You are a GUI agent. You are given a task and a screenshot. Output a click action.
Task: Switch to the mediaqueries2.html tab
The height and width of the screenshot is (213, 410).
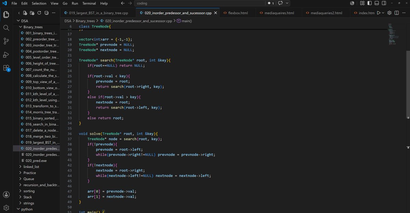326,13
